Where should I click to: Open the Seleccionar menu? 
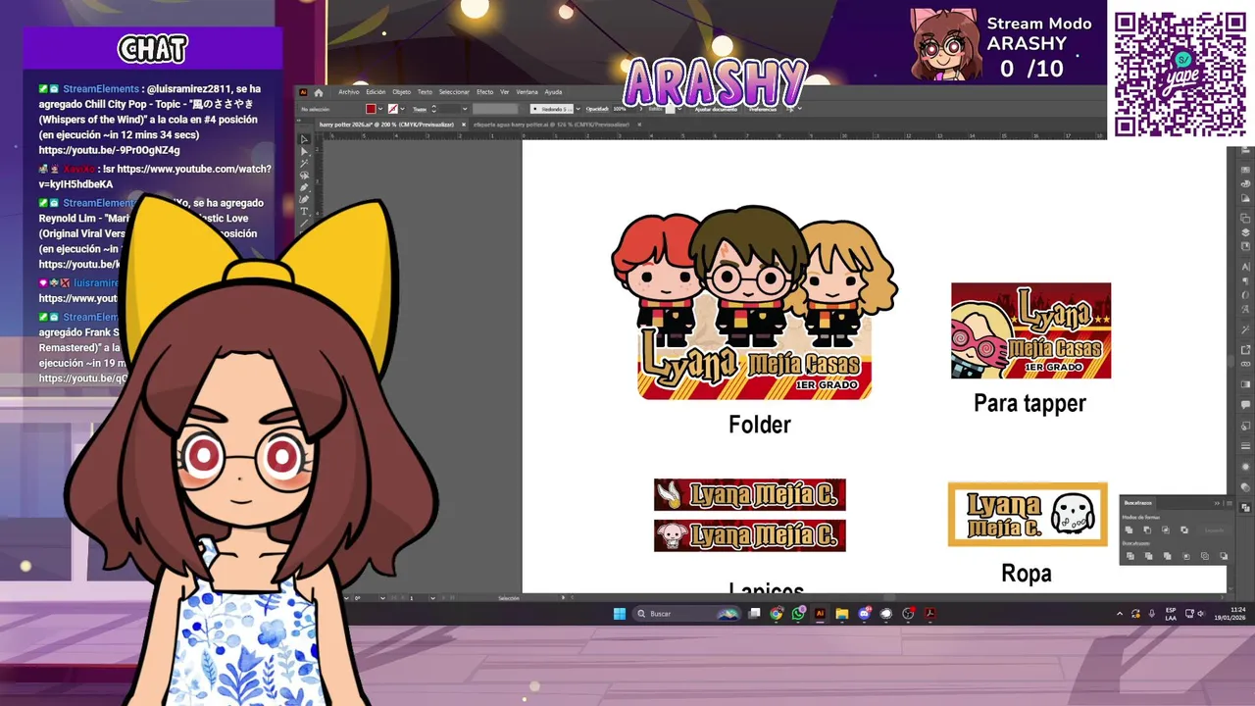pos(454,92)
